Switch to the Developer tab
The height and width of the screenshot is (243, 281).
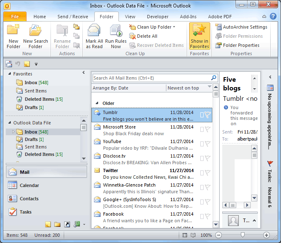click(x=158, y=17)
